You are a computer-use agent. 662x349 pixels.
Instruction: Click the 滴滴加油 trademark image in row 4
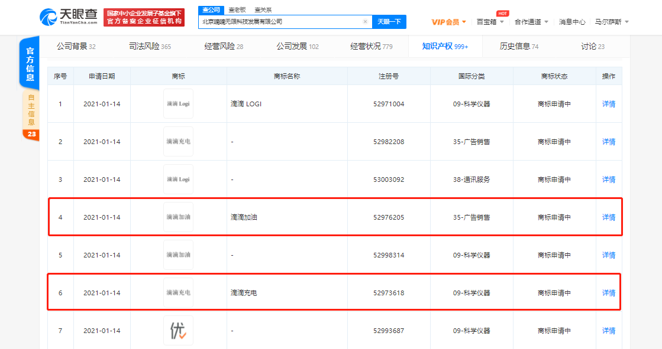[178, 217]
